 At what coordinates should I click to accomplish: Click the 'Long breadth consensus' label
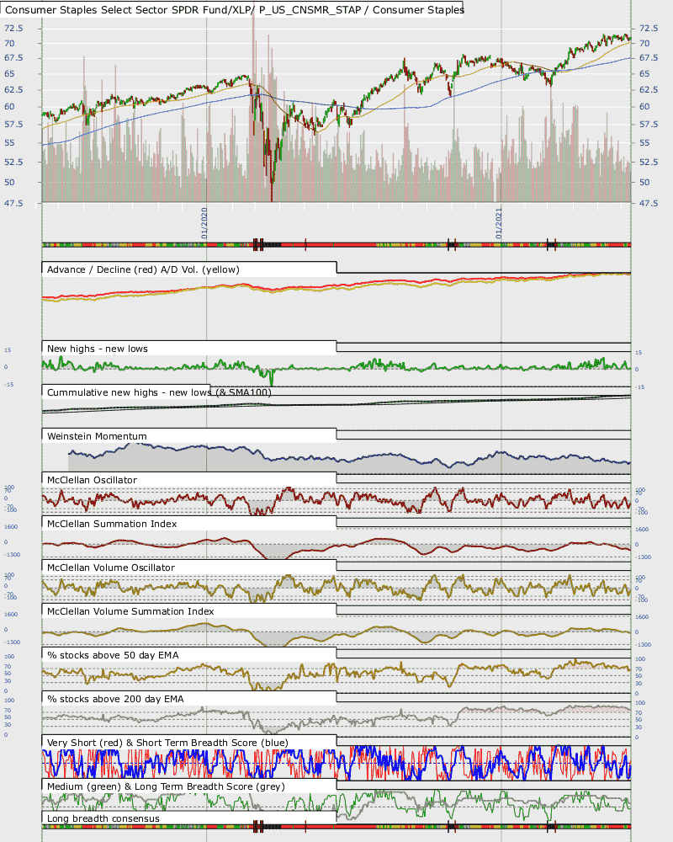103,818
